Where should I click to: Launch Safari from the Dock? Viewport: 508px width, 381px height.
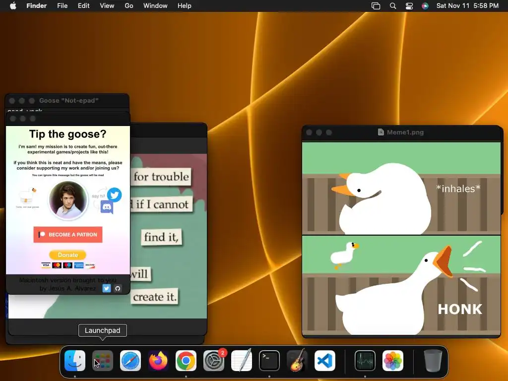pos(130,361)
